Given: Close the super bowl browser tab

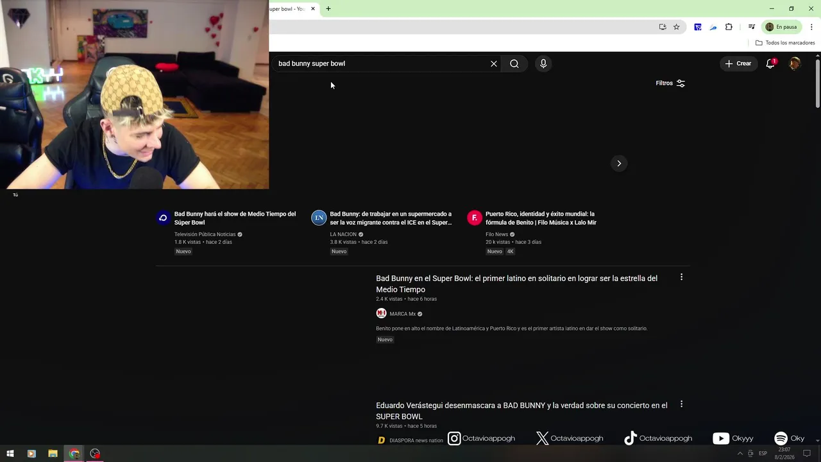Looking at the screenshot, I should [313, 9].
